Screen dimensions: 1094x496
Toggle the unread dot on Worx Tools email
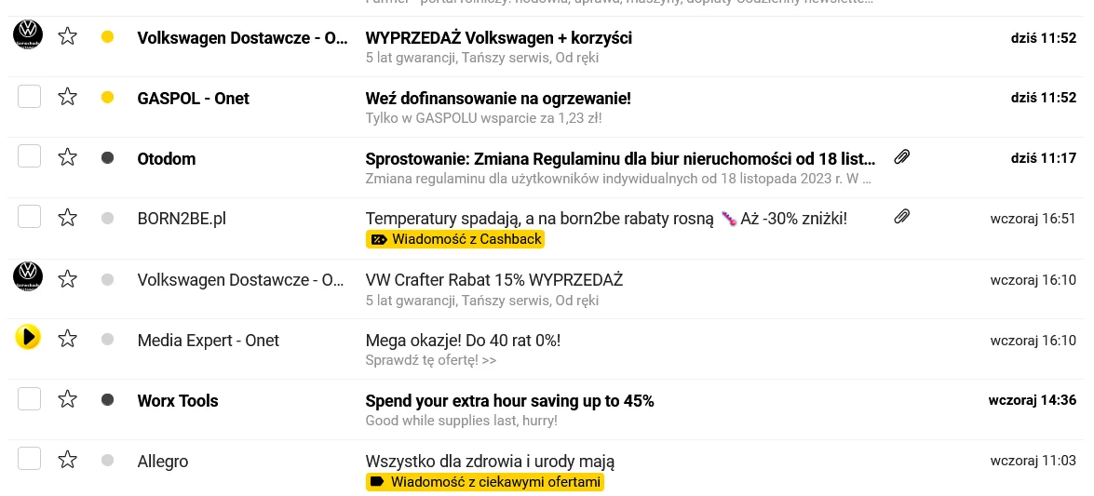(x=107, y=400)
